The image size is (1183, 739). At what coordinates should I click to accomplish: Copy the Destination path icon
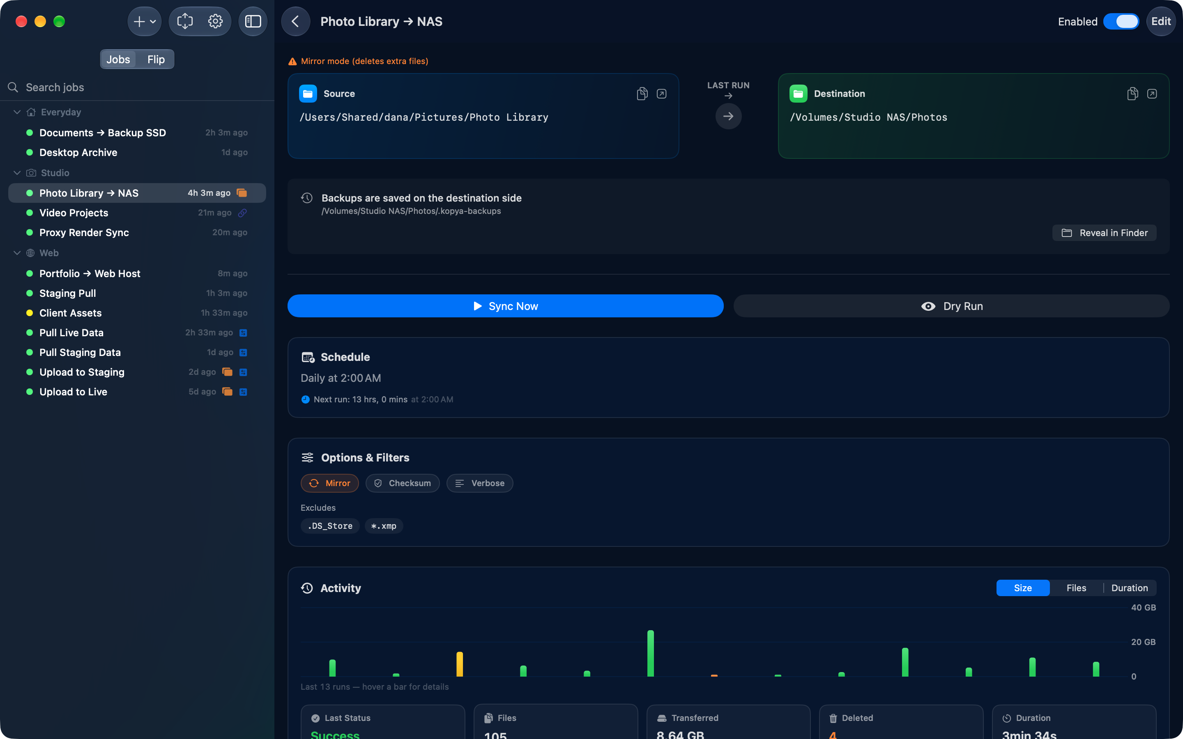[x=1132, y=93]
